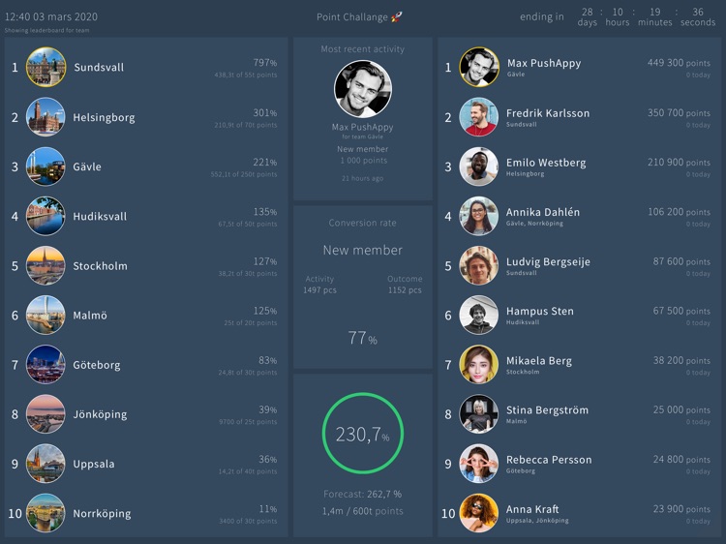726x544 pixels.
Task: Select the Gävle team name
Action: pyautogui.click(x=86, y=166)
